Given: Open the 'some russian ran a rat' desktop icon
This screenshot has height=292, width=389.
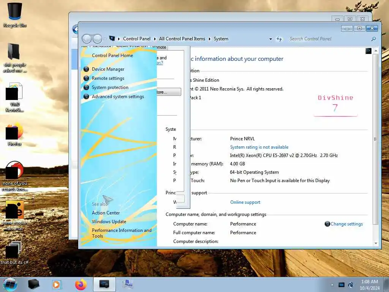Looking at the screenshot, I should 15,216.
